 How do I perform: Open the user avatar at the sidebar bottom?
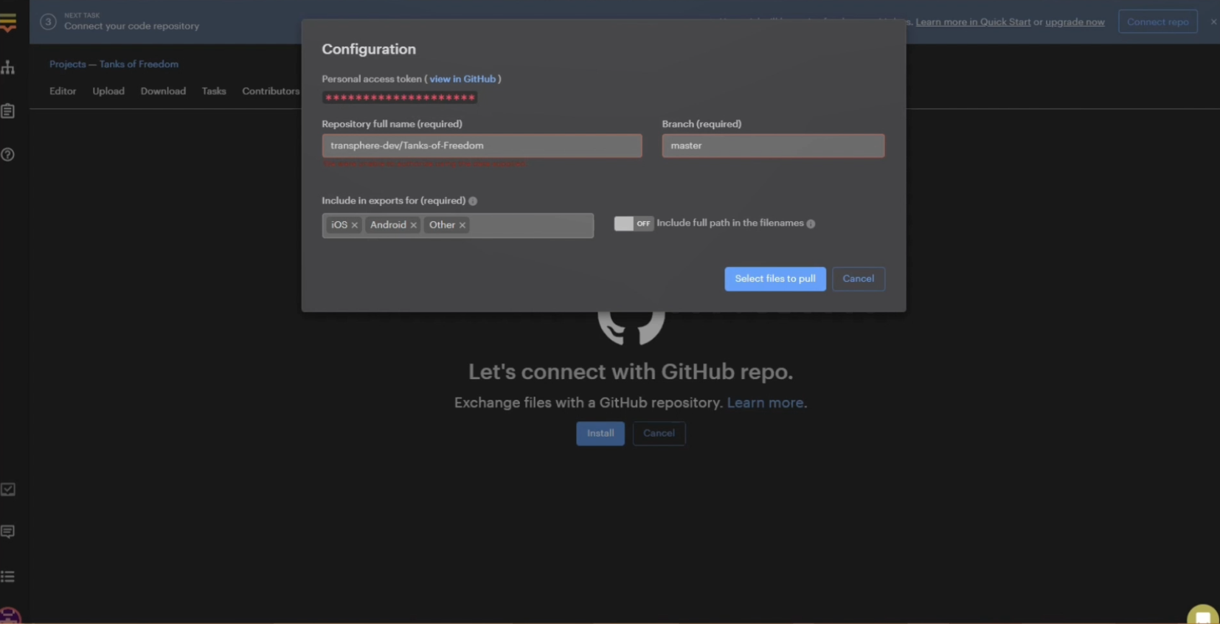[10, 616]
